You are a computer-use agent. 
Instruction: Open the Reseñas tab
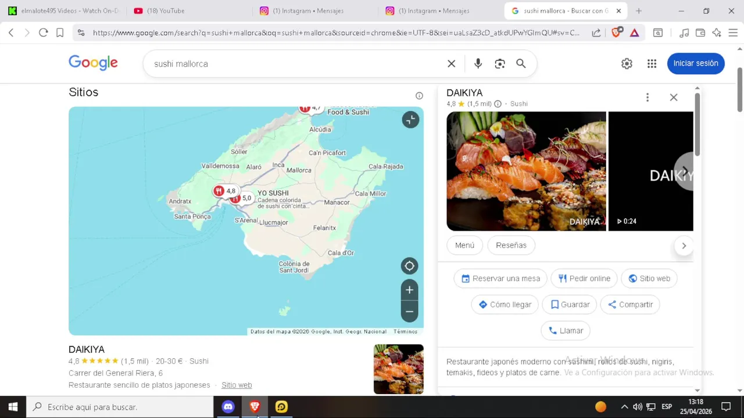pos(511,245)
